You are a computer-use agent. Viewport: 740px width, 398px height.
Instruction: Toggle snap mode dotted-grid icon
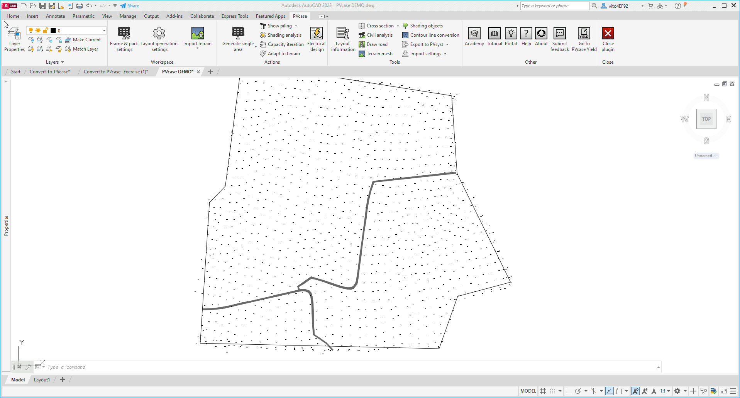(552, 391)
